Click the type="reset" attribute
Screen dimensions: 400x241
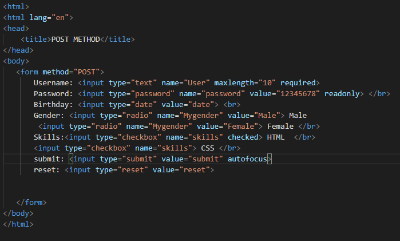click(x=122, y=170)
